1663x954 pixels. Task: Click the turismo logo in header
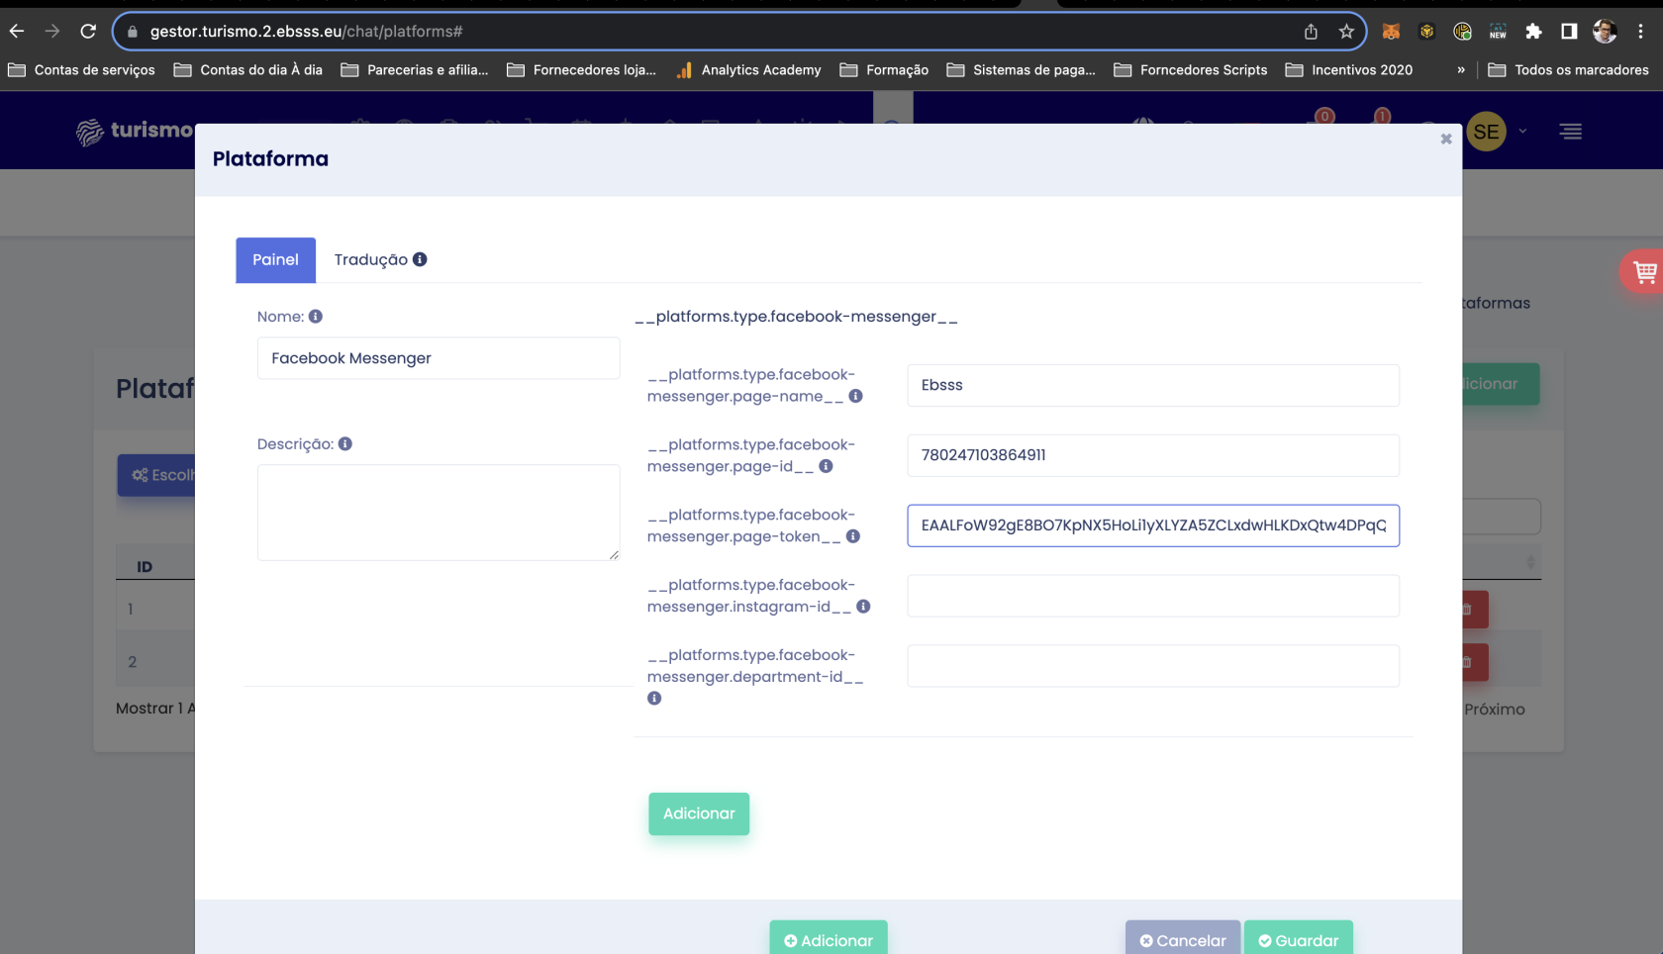tap(136, 132)
